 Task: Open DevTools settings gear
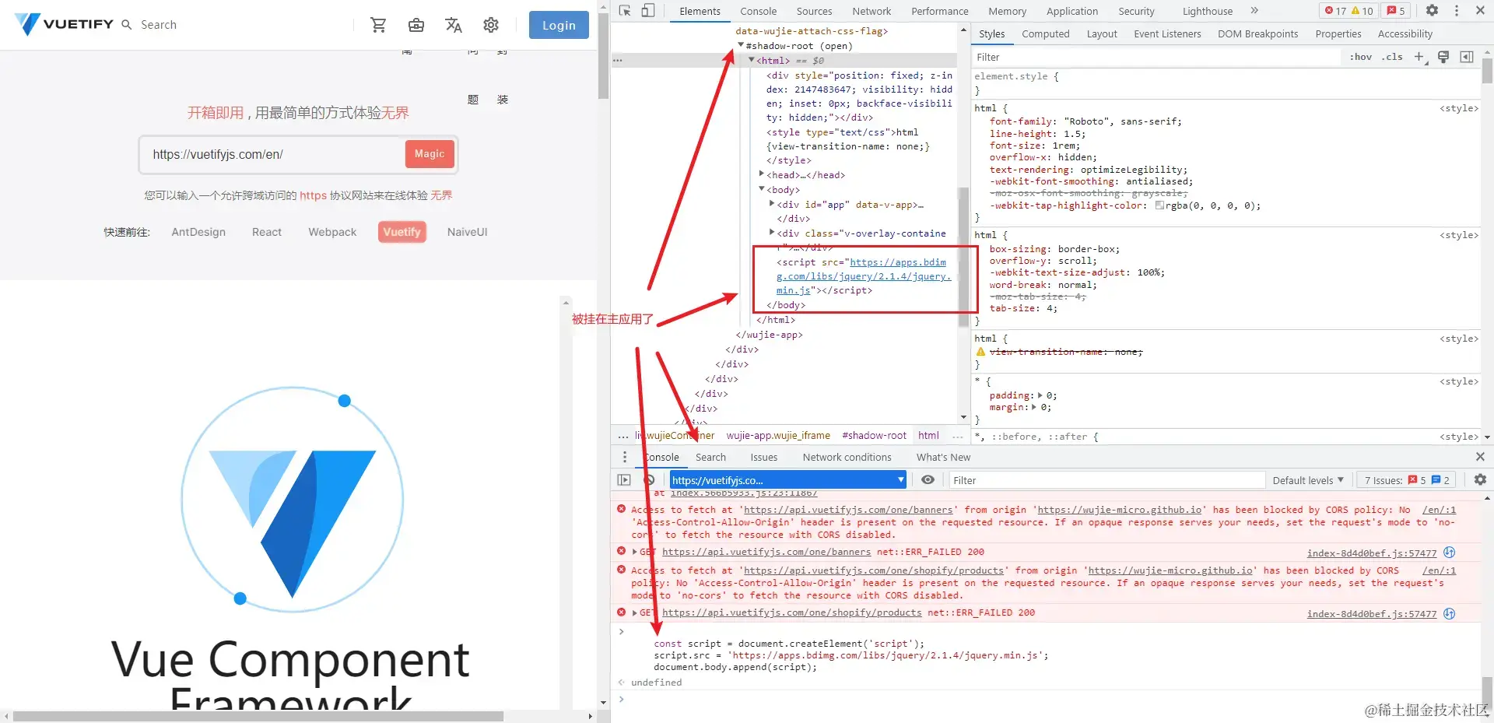pyautogui.click(x=1432, y=11)
